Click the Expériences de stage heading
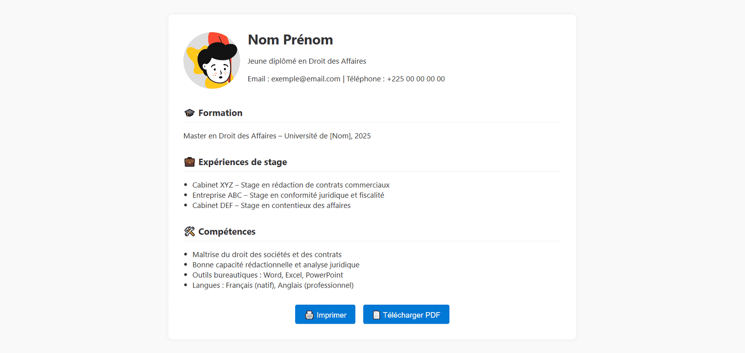Screen dimensions: 745x353 tap(243, 162)
